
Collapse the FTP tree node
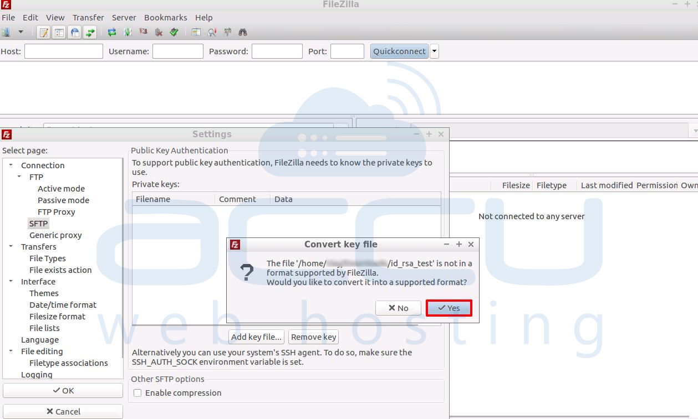coord(19,177)
